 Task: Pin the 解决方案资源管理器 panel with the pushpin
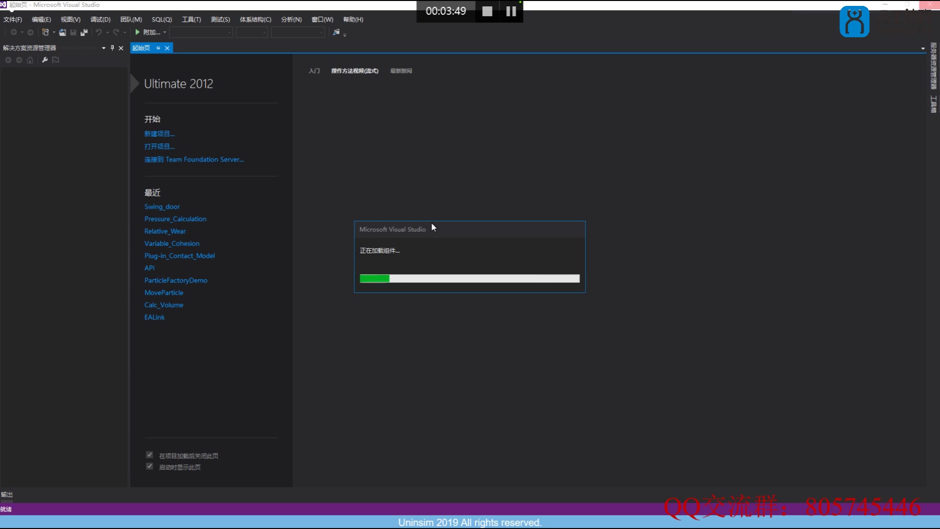(112, 48)
